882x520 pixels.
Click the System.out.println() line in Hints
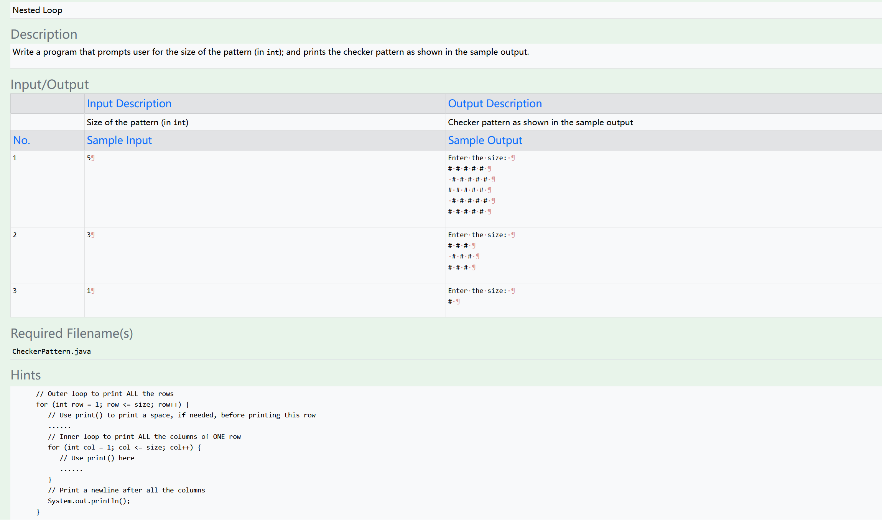[89, 501]
